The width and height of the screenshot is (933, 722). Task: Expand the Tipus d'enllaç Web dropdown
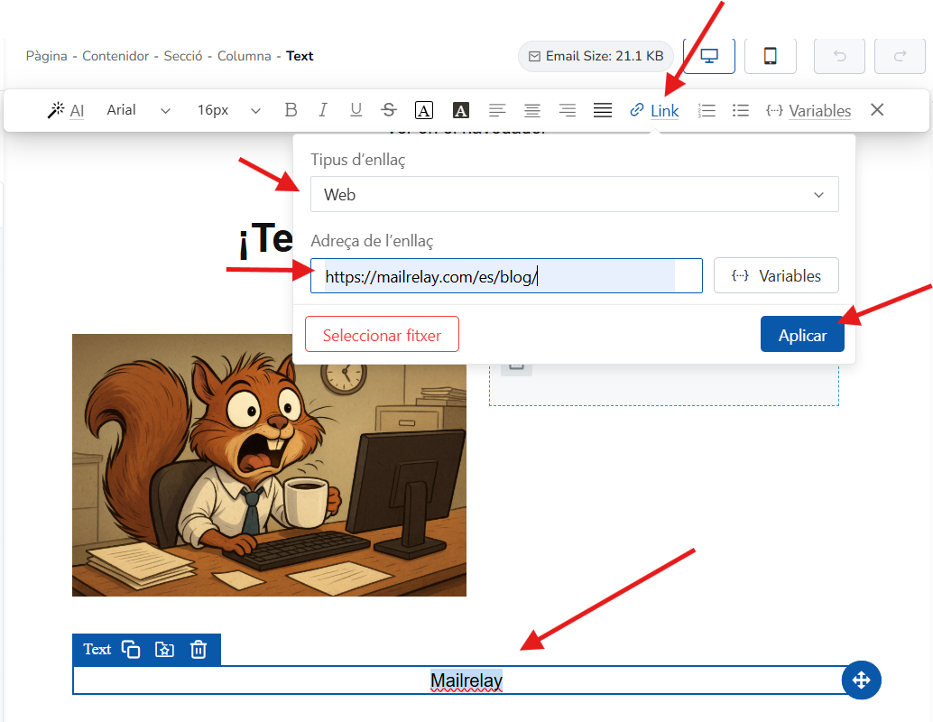click(574, 194)
